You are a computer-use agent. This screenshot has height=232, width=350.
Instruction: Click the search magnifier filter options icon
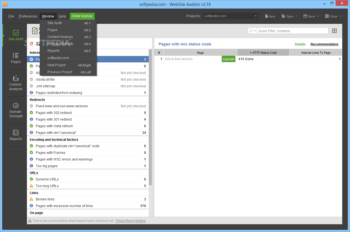(252, 31)
